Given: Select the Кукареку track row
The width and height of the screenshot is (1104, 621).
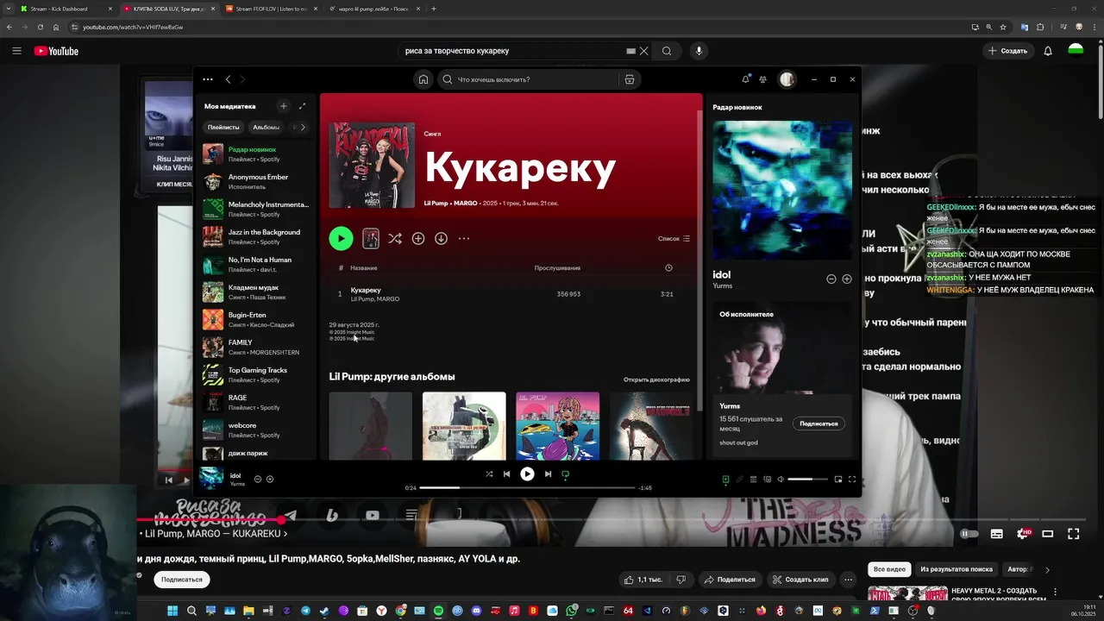Looking at the screenshot, I should pyautogui.click(x=511, y=294).
